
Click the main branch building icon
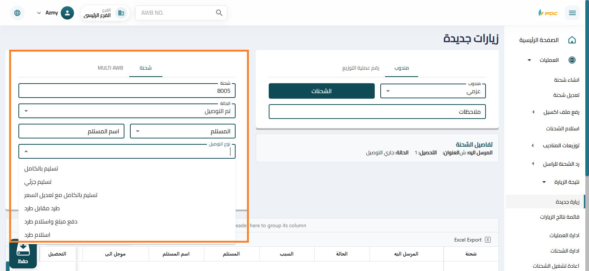pyautogui.click(x=121, y=13)
